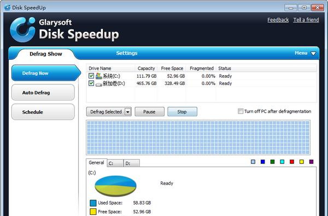Switch to the D: drive tab
The height and width of the screenshot is (216, 328).
[132, 163]
